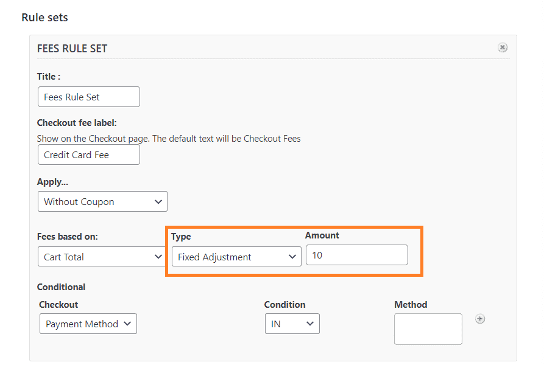Click the Method column caption

[411, 305]
